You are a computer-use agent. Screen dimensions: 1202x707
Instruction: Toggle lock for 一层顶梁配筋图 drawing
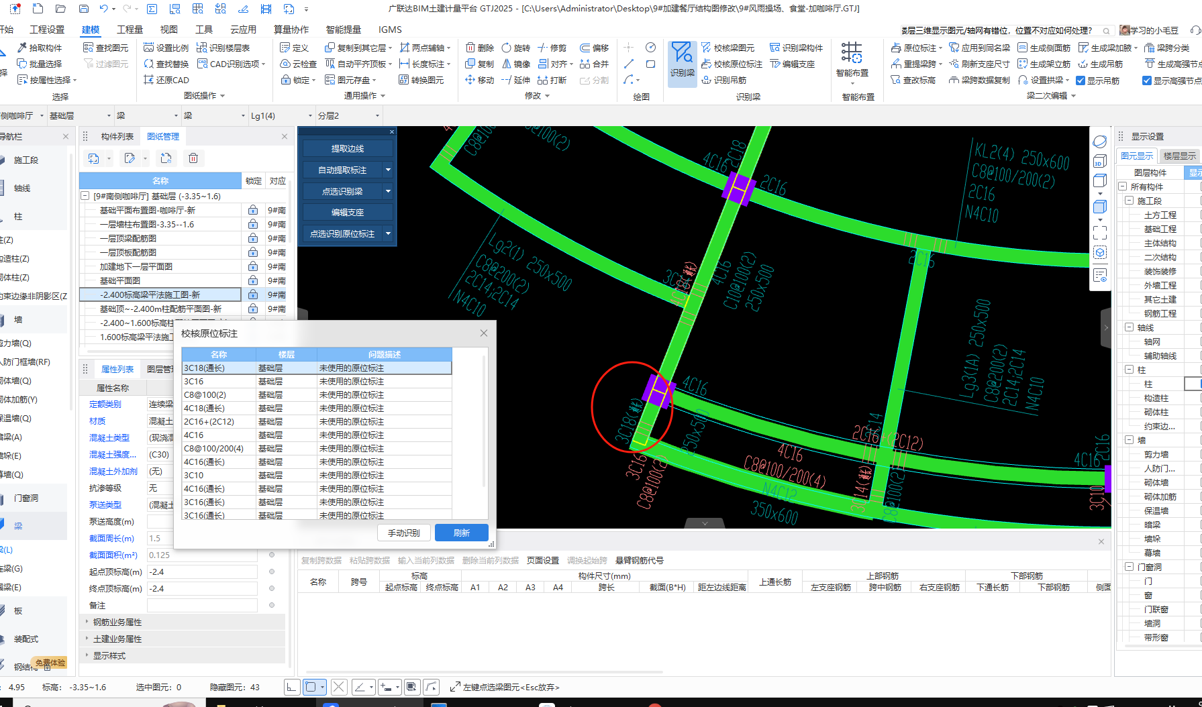tap(253, 238)
